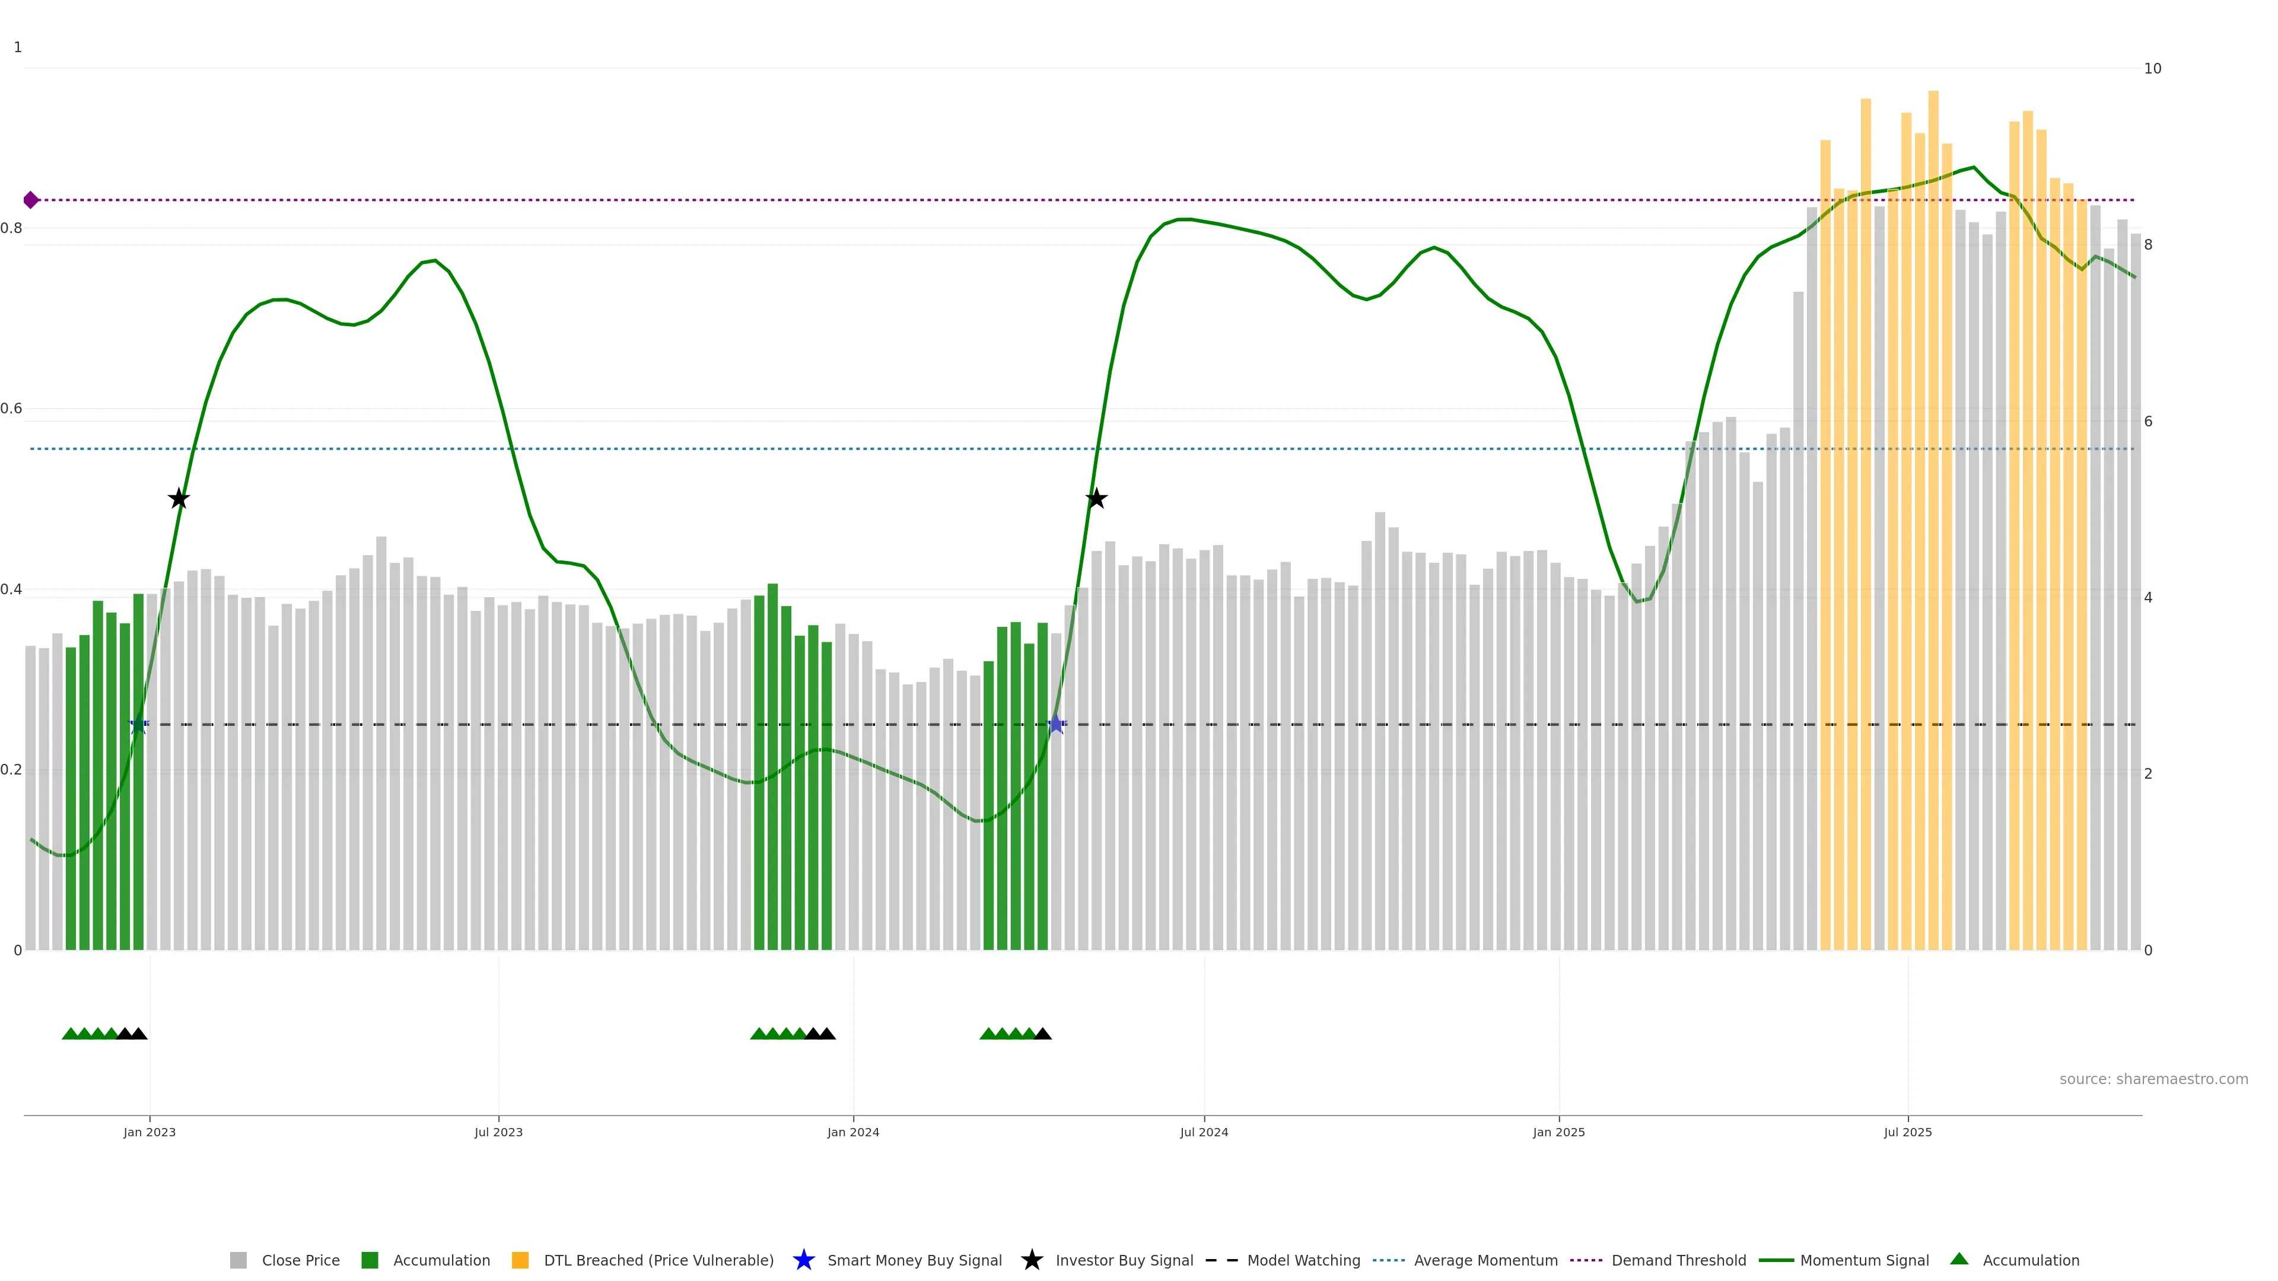Click the black triangle in 2024 accumulation cluster
This screenshot has width=2278, height=1281.
pos(1043,1034)
